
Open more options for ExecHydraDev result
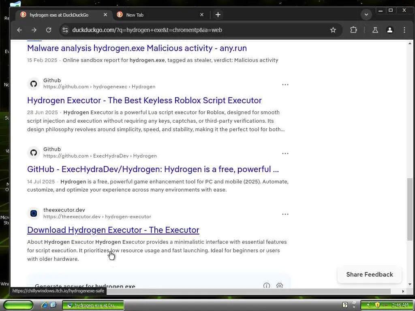click(285, 153)
